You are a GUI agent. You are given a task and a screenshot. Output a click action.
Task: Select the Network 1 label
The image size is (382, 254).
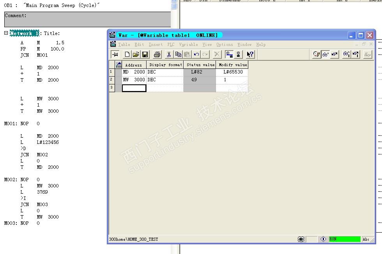(24, 33)
